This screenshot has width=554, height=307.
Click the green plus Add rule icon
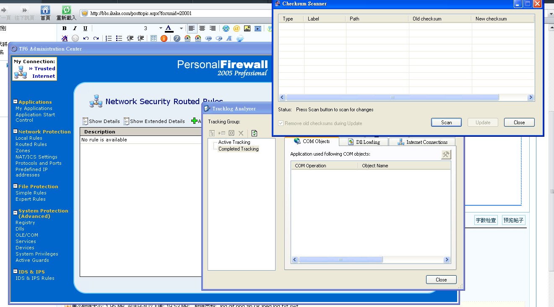[x=194, y=121]
